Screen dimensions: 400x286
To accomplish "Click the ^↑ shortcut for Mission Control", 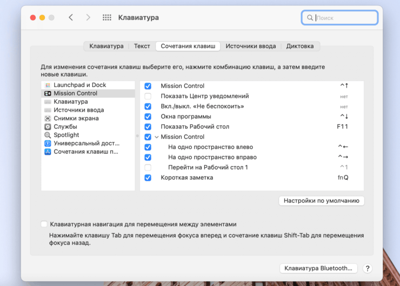I will point(344,86).
